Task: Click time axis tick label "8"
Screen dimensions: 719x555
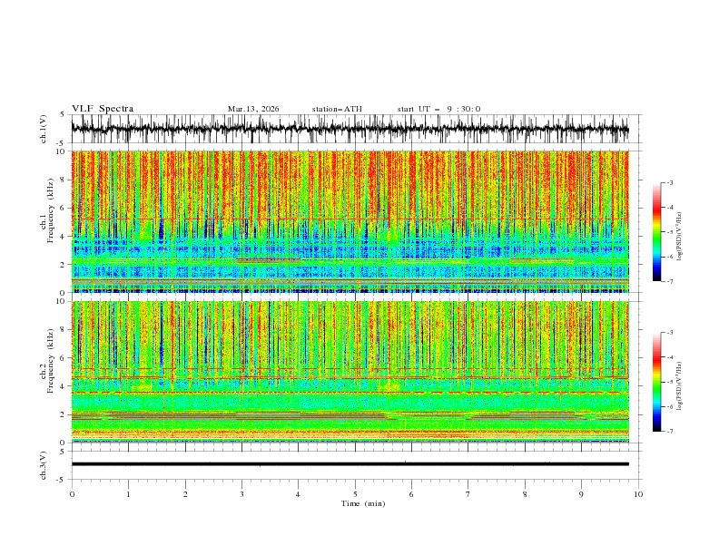Action: 525,494
